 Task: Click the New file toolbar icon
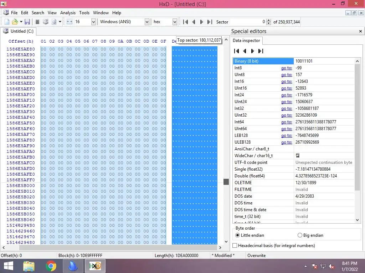click(7, 22)
